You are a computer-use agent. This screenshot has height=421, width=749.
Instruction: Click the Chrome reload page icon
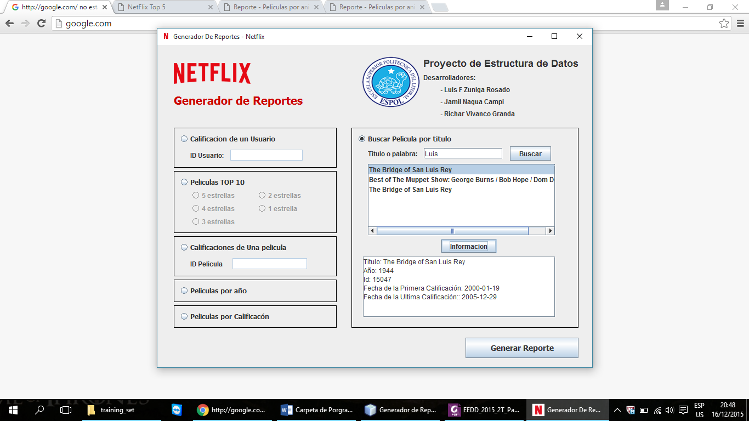pos(41,24)
